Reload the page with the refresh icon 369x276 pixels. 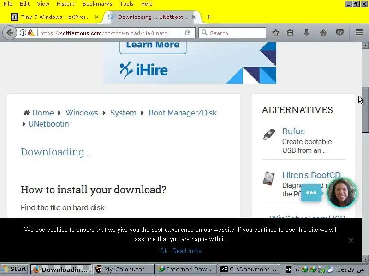[x=187, y=33]
